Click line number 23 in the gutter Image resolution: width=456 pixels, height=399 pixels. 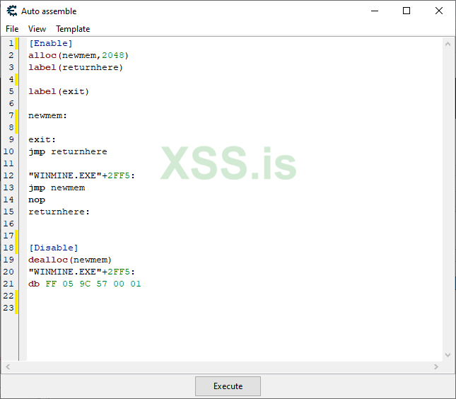coord(8,308)
